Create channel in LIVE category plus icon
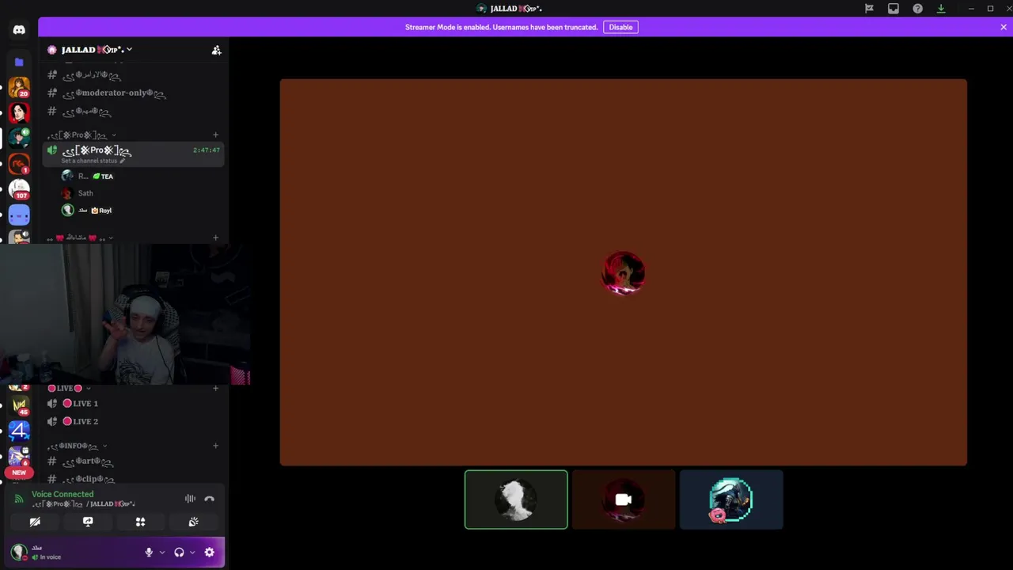 click(215, 388)
